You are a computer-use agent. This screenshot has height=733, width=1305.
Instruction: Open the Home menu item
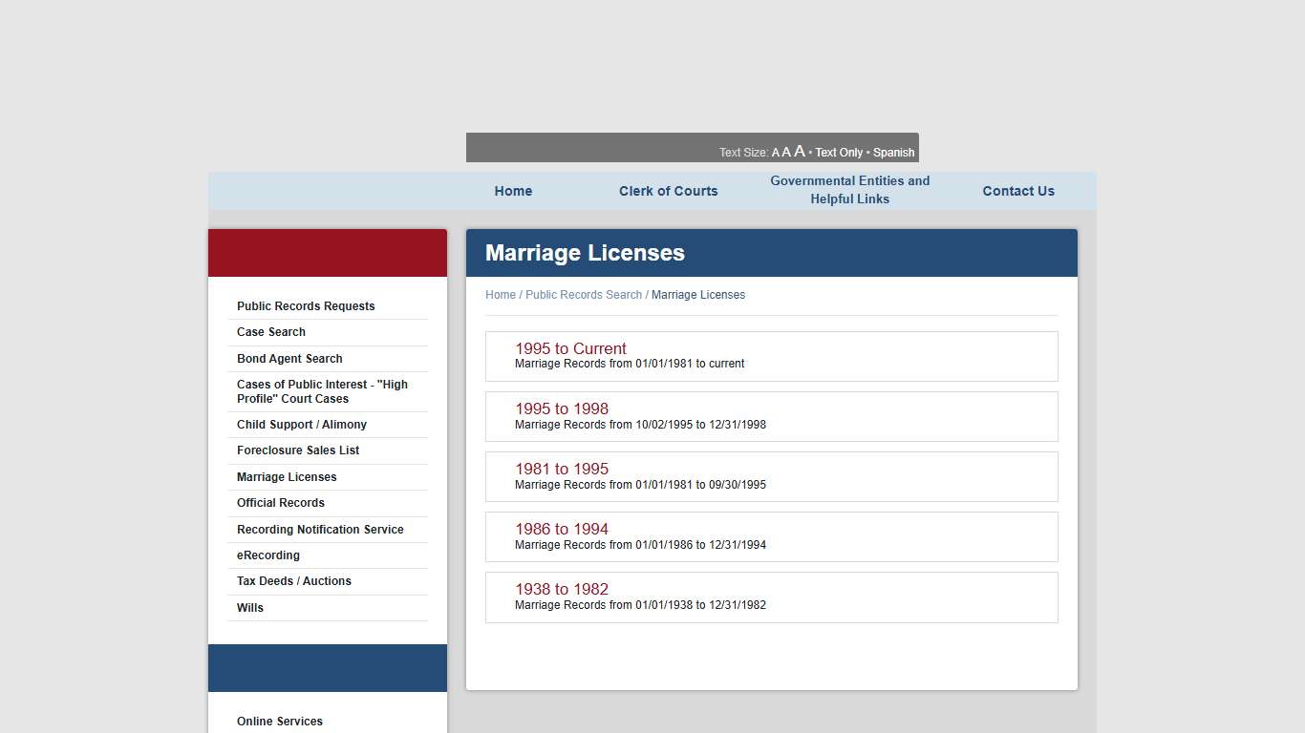coord(513,191)
